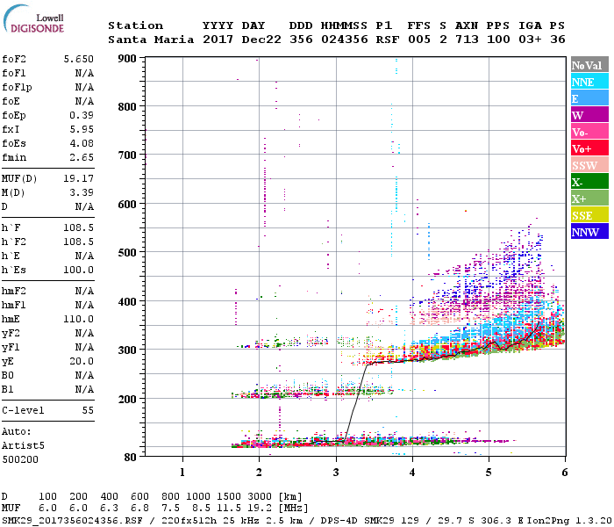Click the SMK29_2017356024356.RSF file name
Image resolution: width=614 pixels, height=527 pixels.
tap(73, 521)
